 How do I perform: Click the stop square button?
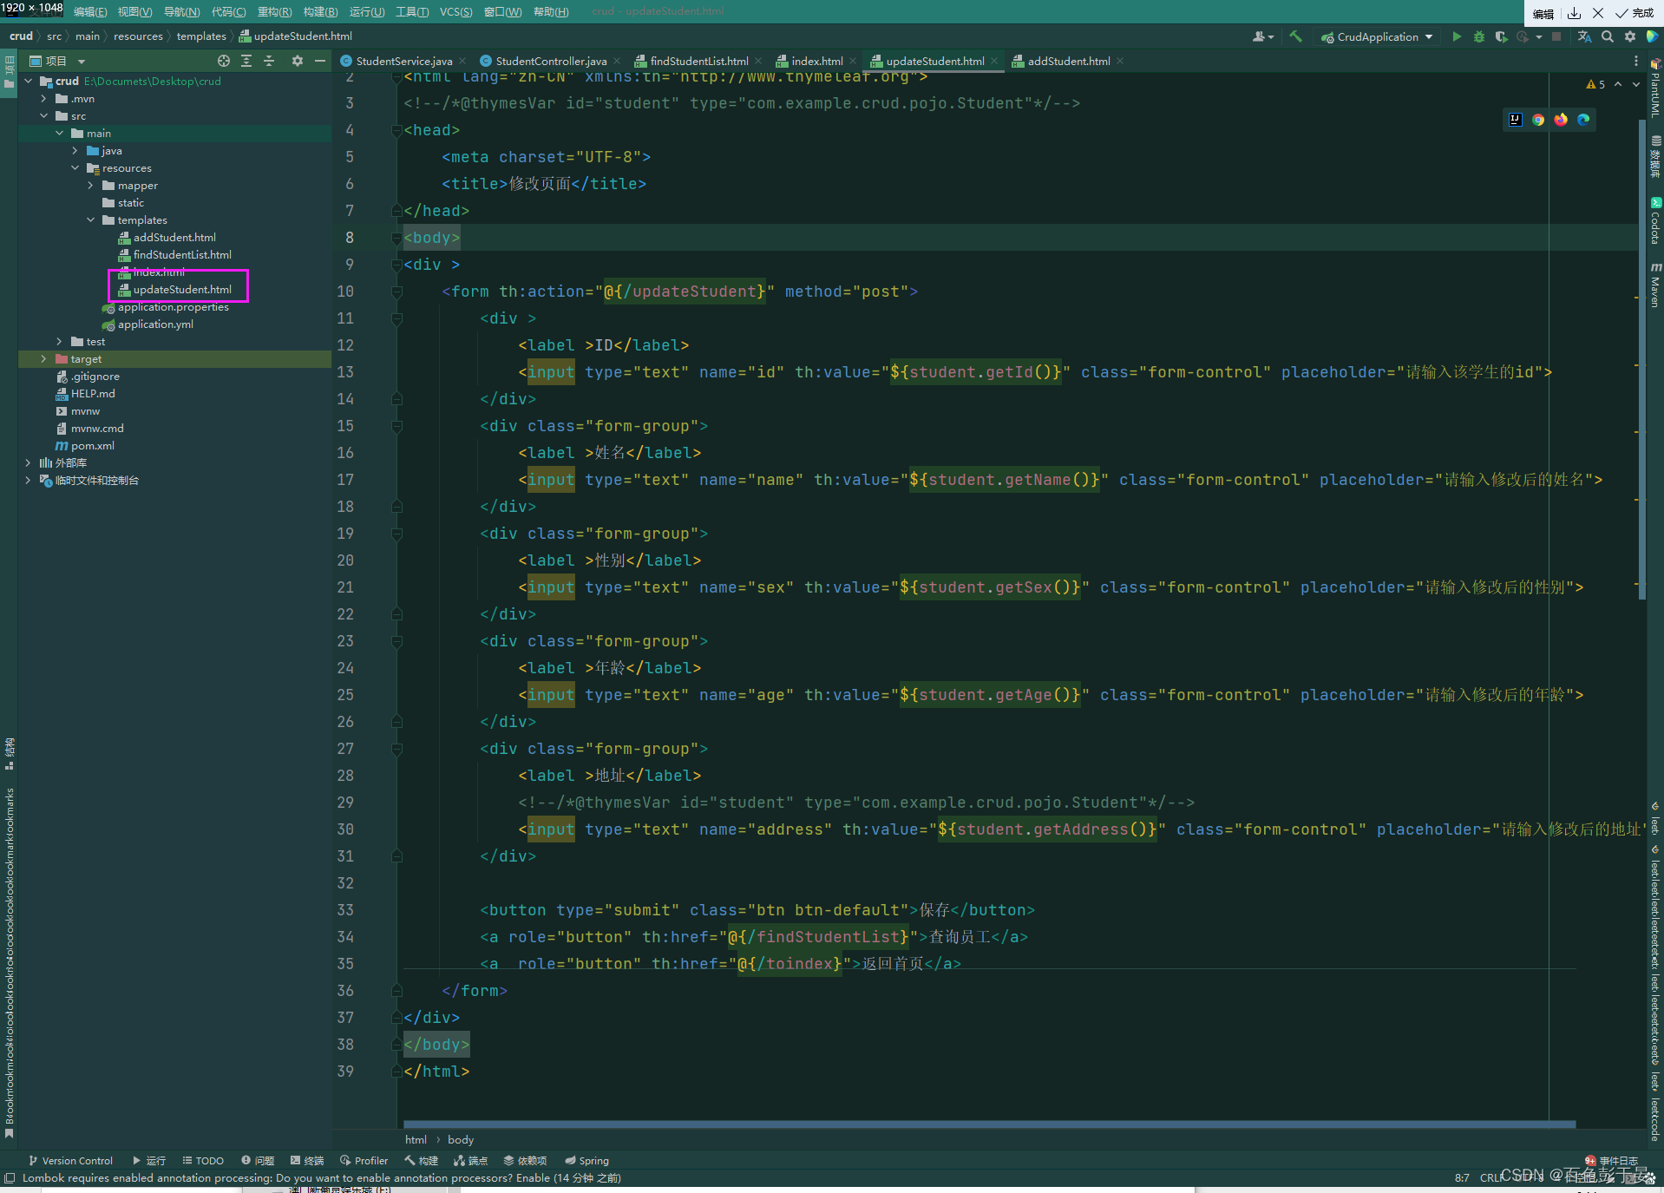tap(1556, 36)
